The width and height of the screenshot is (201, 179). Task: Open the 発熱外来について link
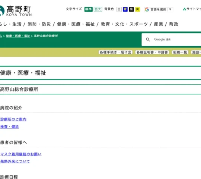pyautogui.click(x=15, y=161)
